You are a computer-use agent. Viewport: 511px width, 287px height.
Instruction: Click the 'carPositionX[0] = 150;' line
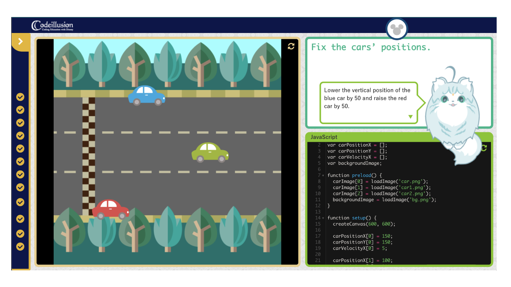(363, 236)
